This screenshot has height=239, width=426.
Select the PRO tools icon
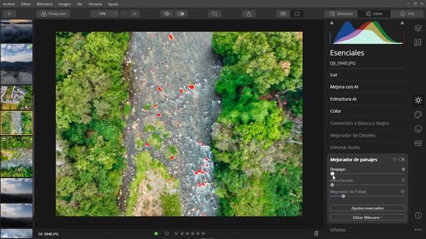pos(418,143)
